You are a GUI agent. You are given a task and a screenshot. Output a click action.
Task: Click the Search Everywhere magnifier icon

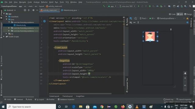coord(190,6)
